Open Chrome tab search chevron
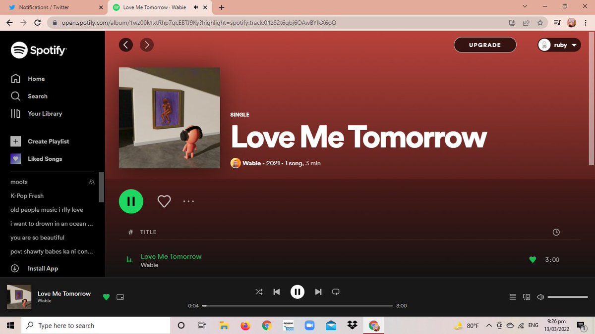 (525, 7)
